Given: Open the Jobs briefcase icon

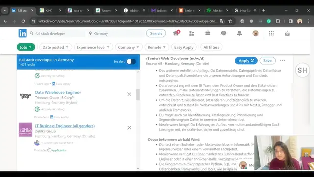Looking at the screenshot, I should click(208, 33).
